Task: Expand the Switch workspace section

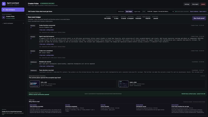Action: coord(13,23)
